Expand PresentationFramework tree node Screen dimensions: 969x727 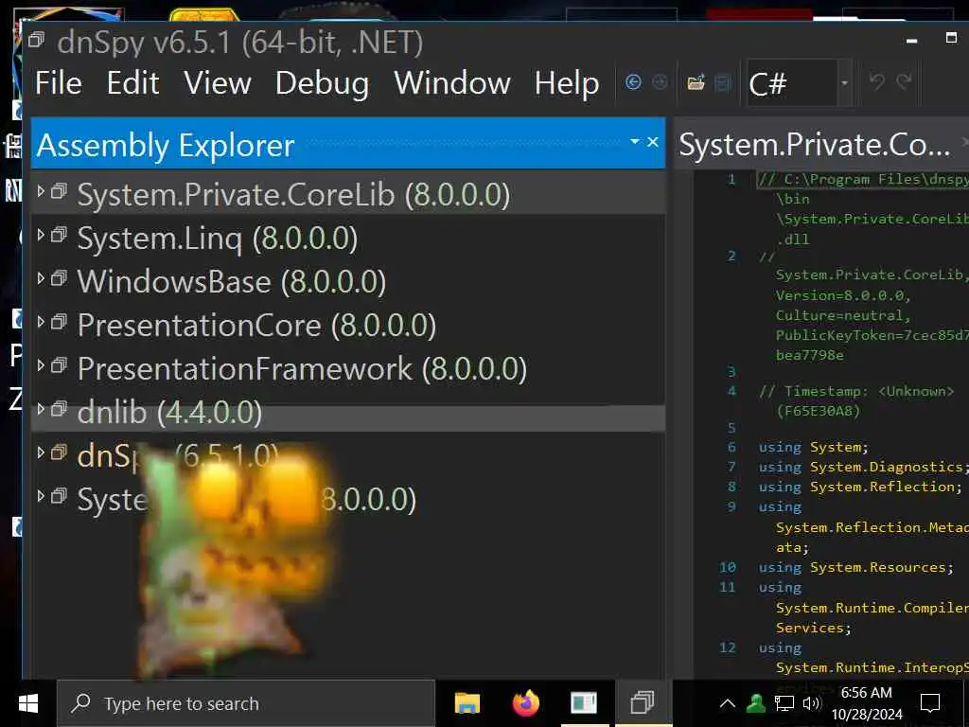pos(41,365)
